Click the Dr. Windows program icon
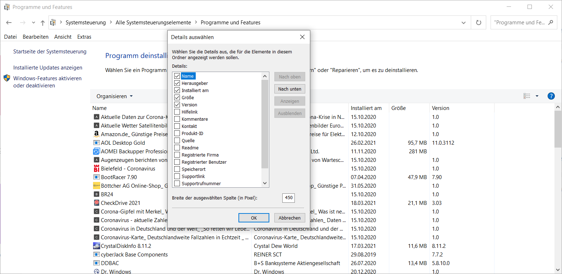 96,271
